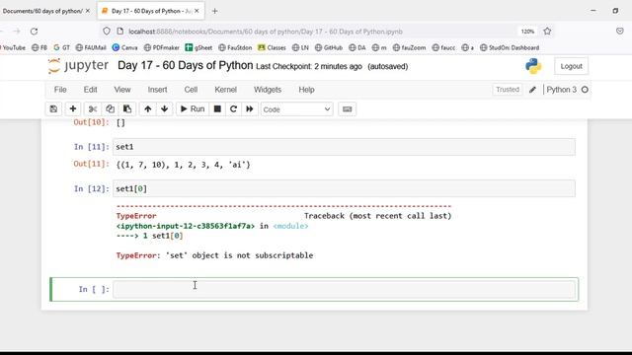The height and width of the screenshot is (355, 632).
Task: Open the FAUMail bookmark
Action: coord(91,47)
